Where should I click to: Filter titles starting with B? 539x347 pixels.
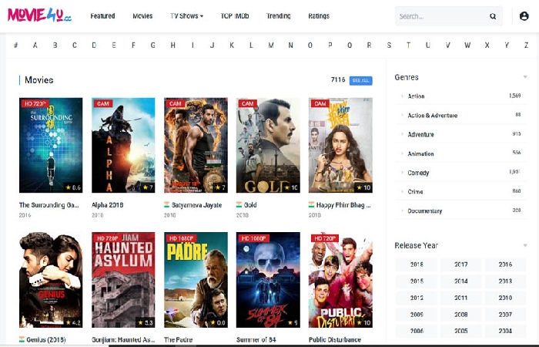[x=55, y=45]
